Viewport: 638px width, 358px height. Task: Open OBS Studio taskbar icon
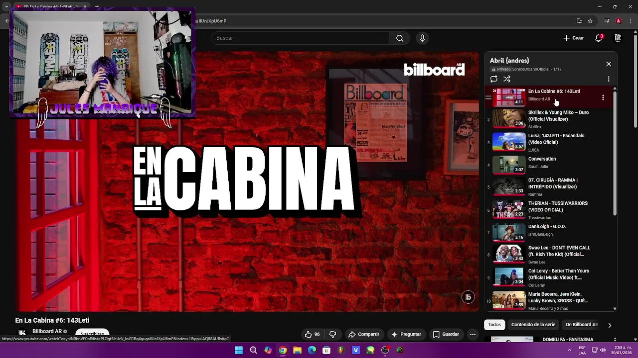[385, 350]
